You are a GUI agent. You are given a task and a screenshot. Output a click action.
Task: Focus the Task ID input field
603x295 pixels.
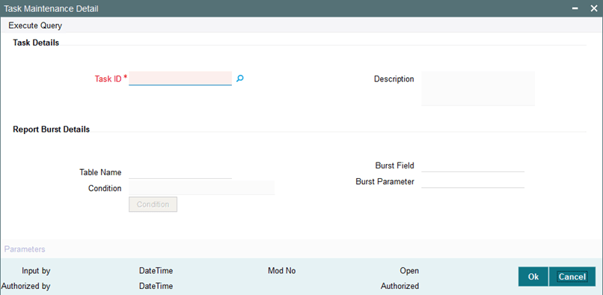coord(180,78)
